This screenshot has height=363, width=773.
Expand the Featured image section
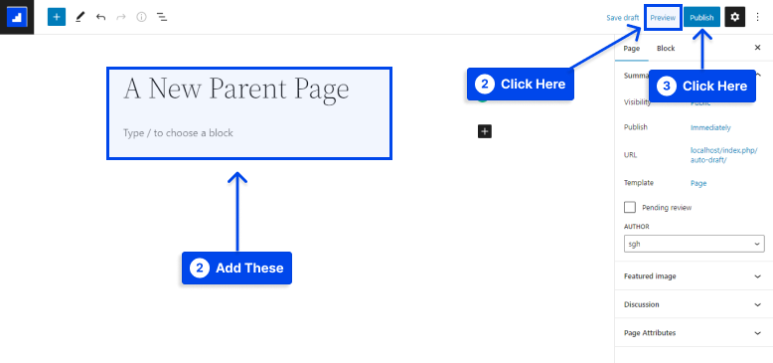click(695, 276)
